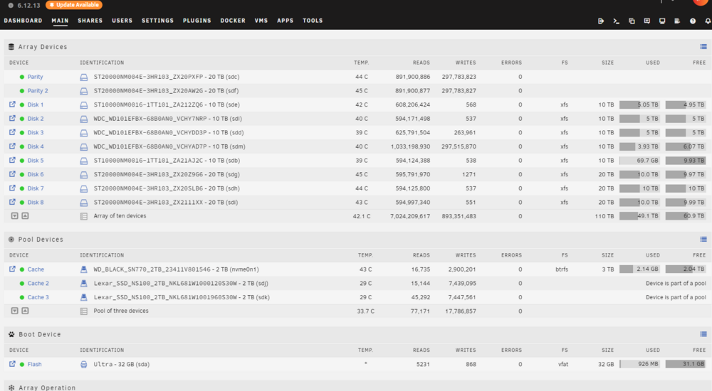This screenshot has width=712, height=391.
Task: Click the Array Devices section header
Action: (x=43, y=47)
